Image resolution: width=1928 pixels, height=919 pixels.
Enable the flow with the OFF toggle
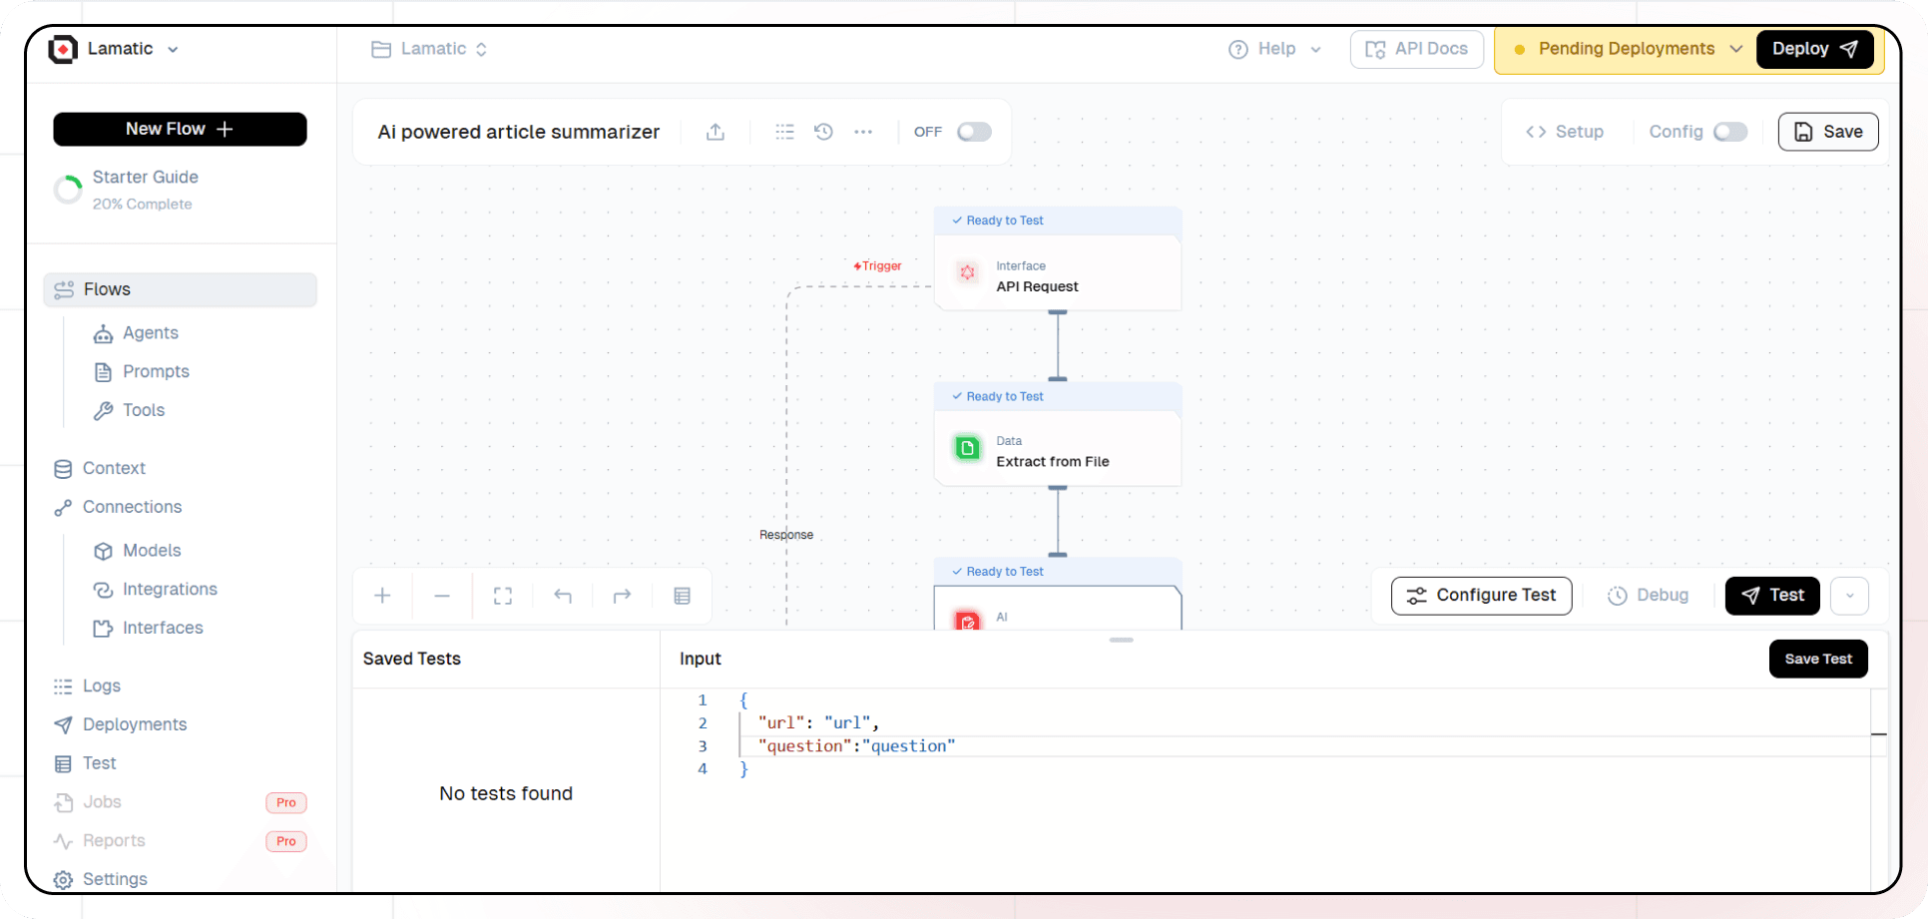coord(974,131)
